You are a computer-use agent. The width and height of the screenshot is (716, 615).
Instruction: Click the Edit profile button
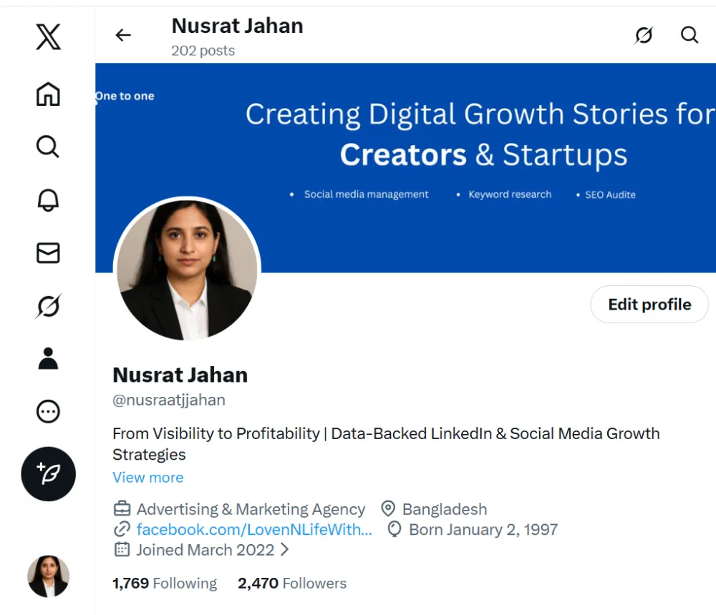tap(649, 304)
